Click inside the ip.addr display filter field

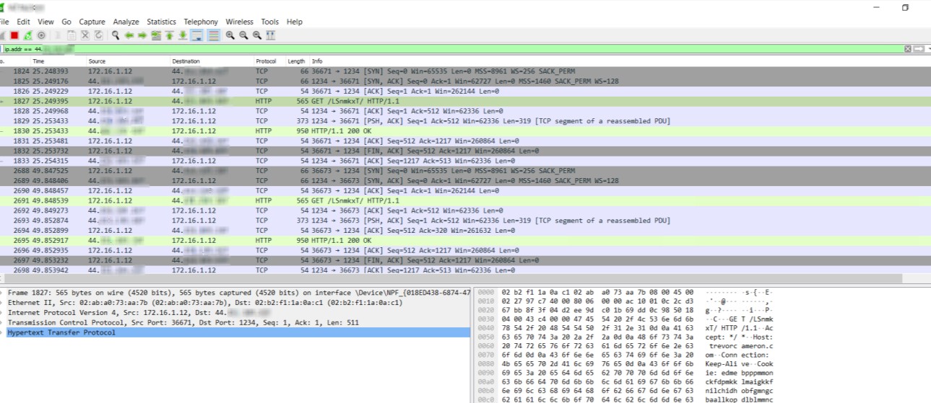point(433,48)
